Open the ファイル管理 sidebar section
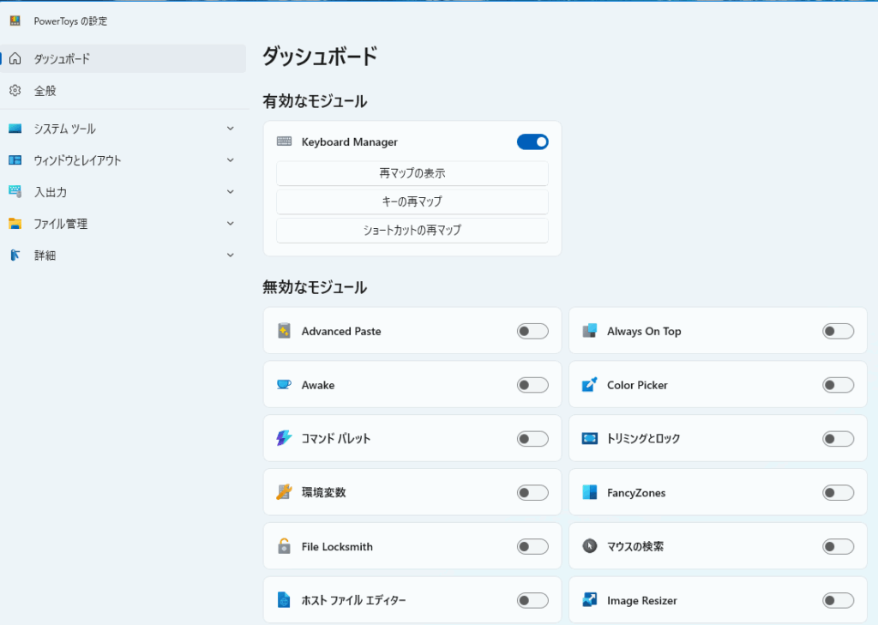The width and height of the screenshot is (878, 625). 123,224
